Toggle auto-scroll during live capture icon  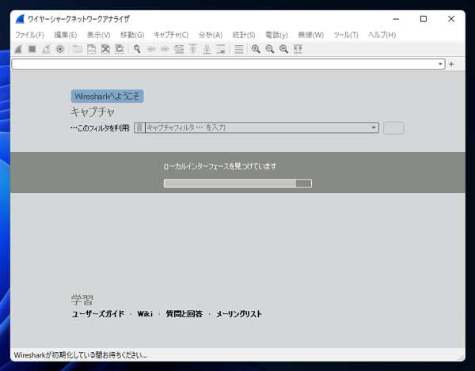(221, 49)
